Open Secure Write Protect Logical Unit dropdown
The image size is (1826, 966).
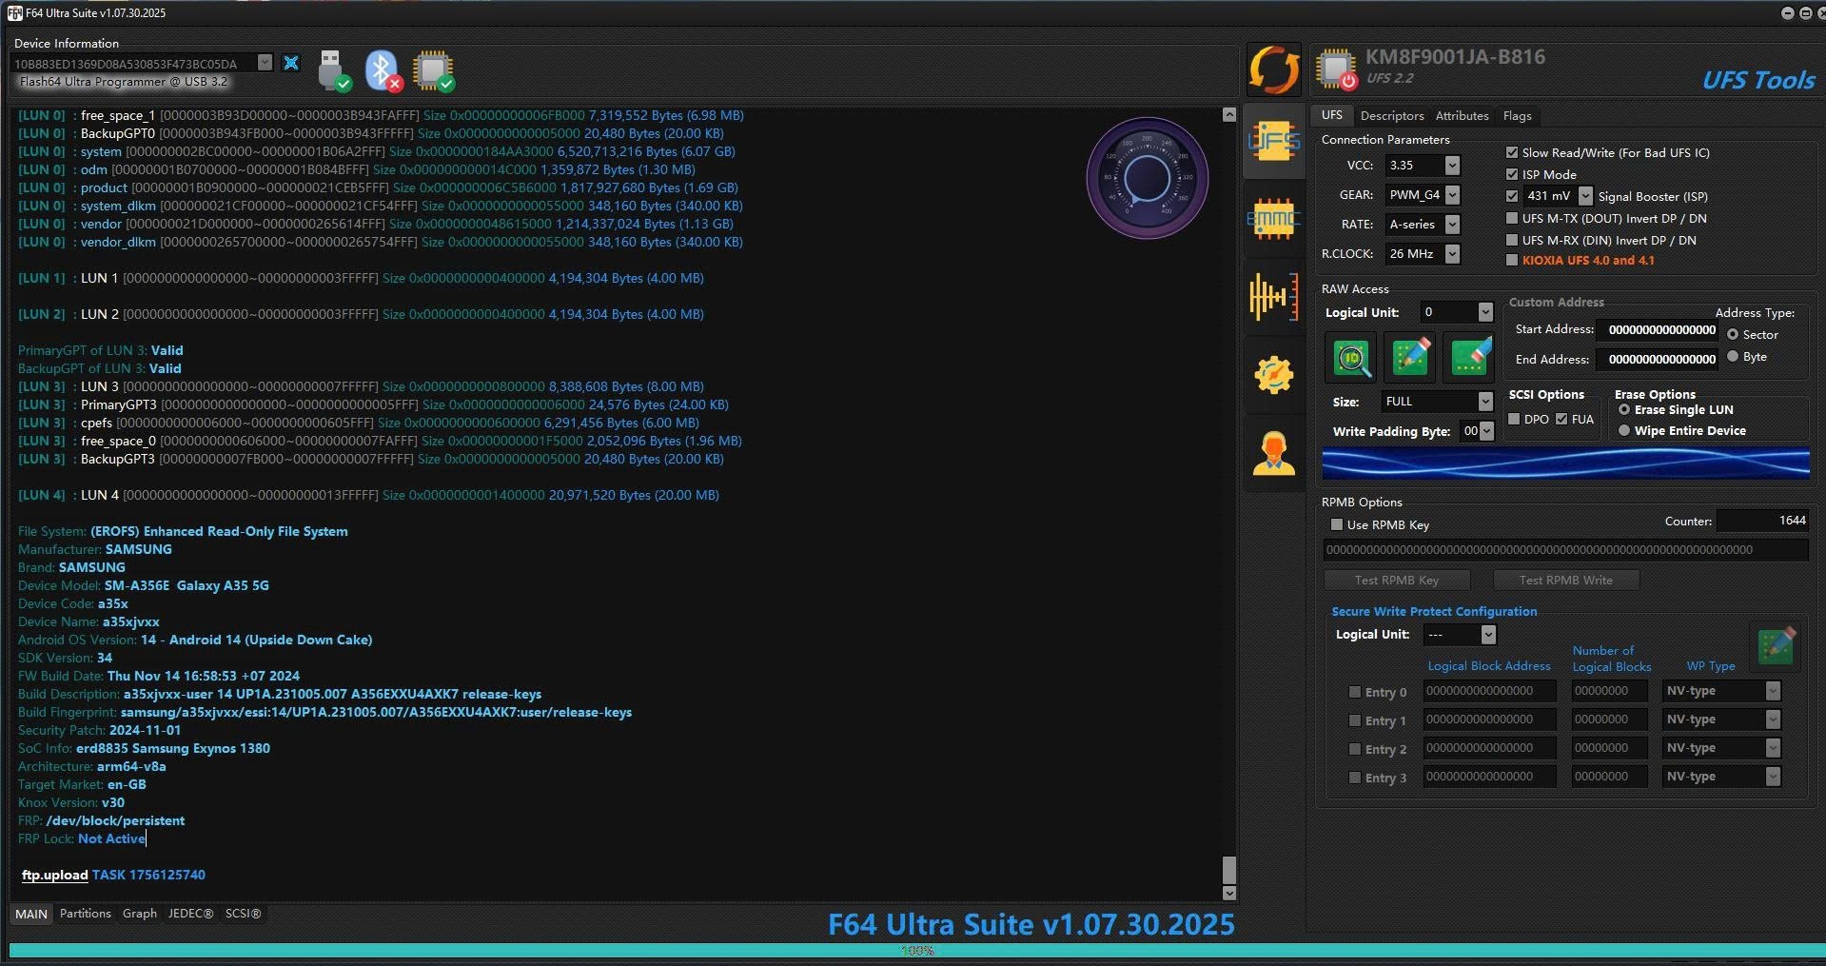point(1489,635)
